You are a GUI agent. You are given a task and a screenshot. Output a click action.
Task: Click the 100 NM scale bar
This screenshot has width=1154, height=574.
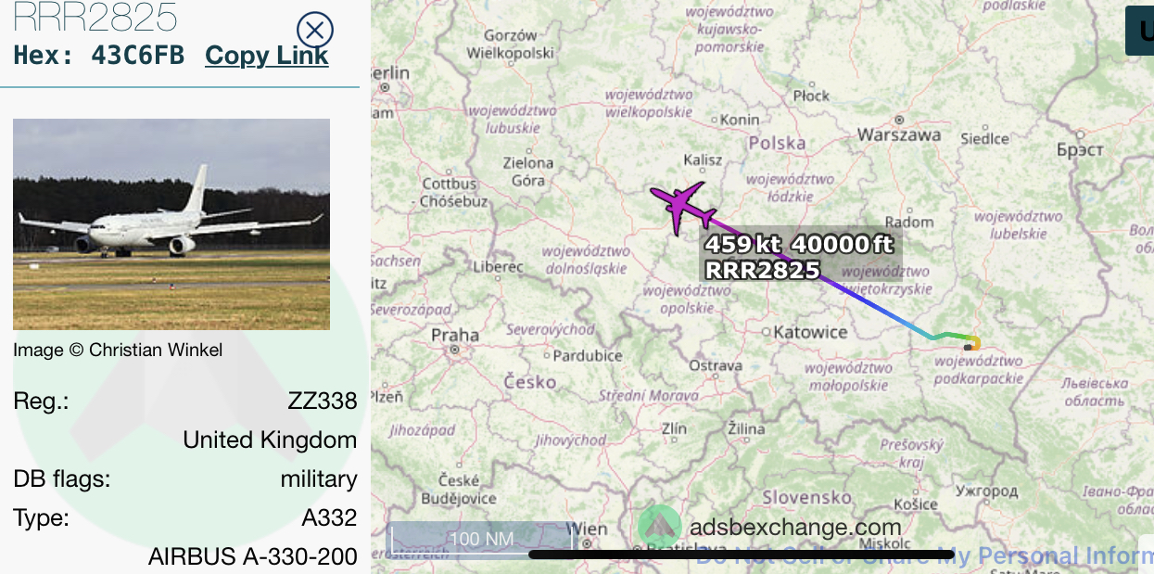481,538
